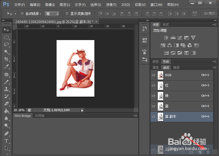Click the 20.18% zoom field
Image resolution: width=219 pixels, height=156 pixels.
pyautogui.click(x=19, y=110)
